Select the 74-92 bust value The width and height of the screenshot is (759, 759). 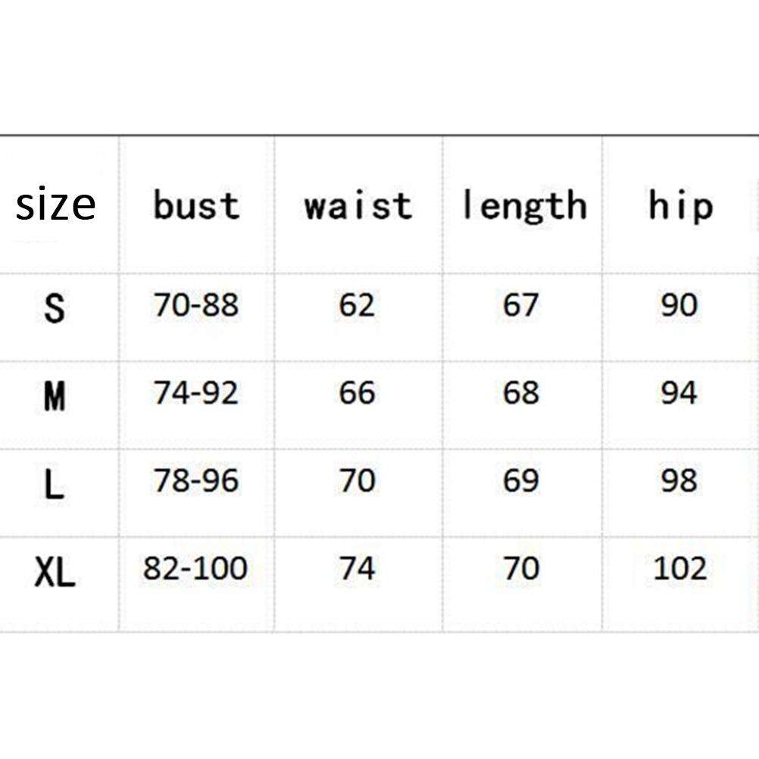point(196,393)
